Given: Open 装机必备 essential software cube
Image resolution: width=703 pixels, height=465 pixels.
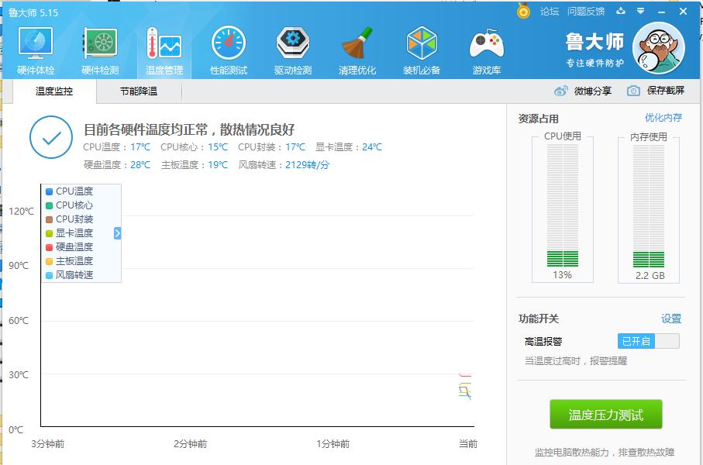Looking at the screenshot, I should click(422, 50).
